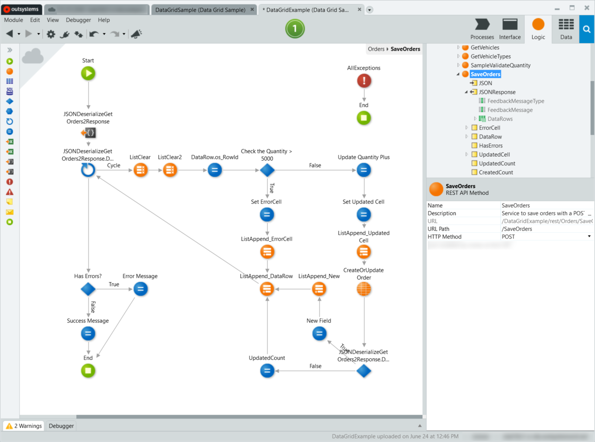Open the 2 Warnings panel
The width and height of the screenshot is (595, 442).
coord(23,426)
